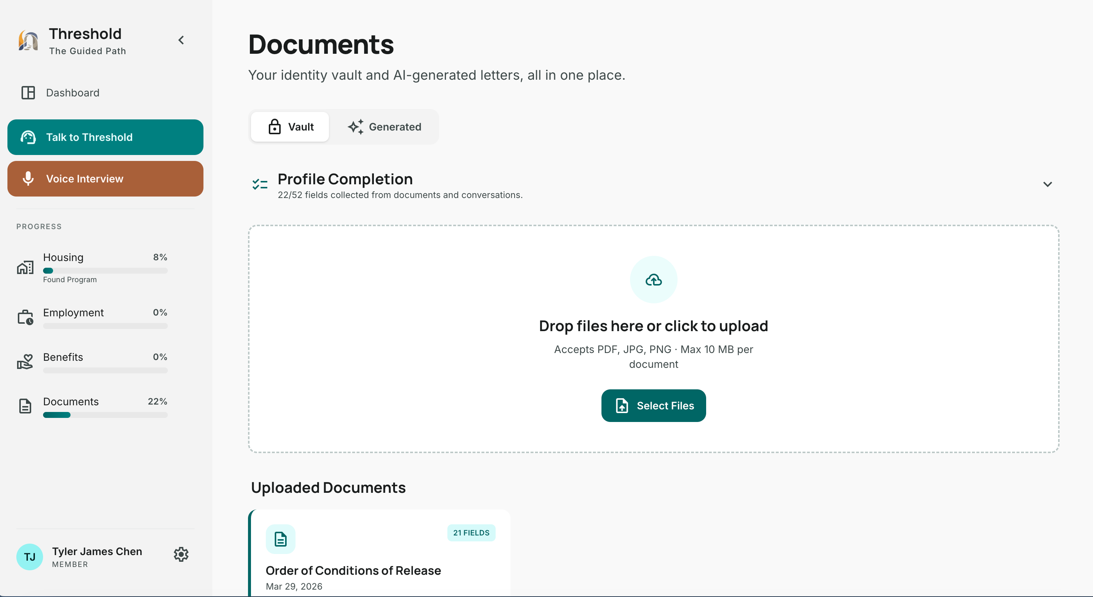Click the Employment briefcase icon
Viewport: 1093px width, 597px height.
pos(25,317)
